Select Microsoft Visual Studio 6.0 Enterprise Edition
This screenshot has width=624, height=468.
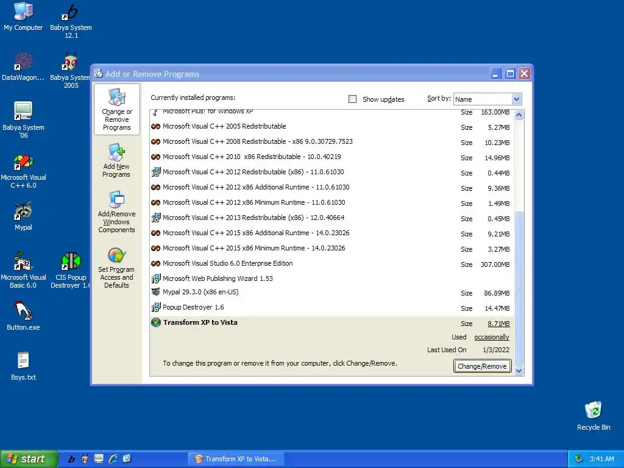coord(331,263)
